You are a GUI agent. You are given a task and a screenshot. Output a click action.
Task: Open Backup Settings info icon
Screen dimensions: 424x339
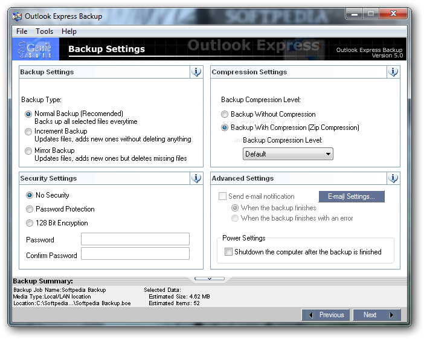tap(196, 72)
